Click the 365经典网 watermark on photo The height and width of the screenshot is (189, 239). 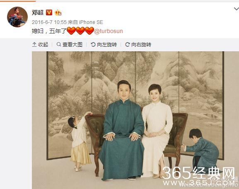(198, 173)
